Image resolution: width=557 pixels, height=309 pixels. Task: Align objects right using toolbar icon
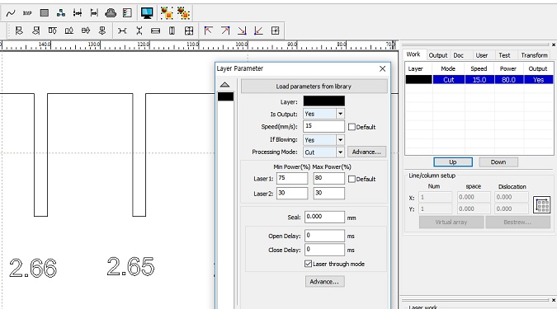point(35,30)
